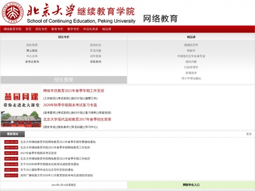This screenshot has height=191, width=255.
Task: Open the 试学资源 link
Action: point(96,56)
